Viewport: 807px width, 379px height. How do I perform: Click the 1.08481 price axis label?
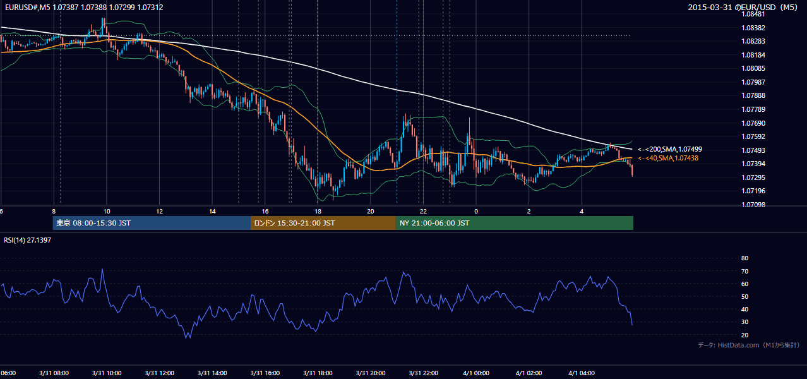(754, 14)
